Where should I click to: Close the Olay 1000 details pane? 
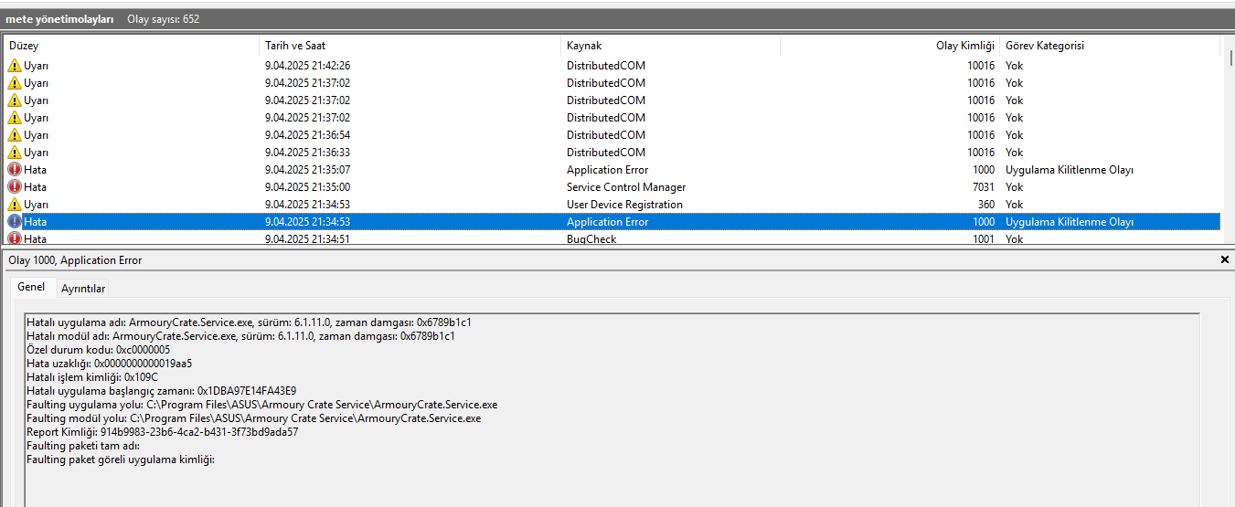pyautogui.click(x=1225, y=260)
